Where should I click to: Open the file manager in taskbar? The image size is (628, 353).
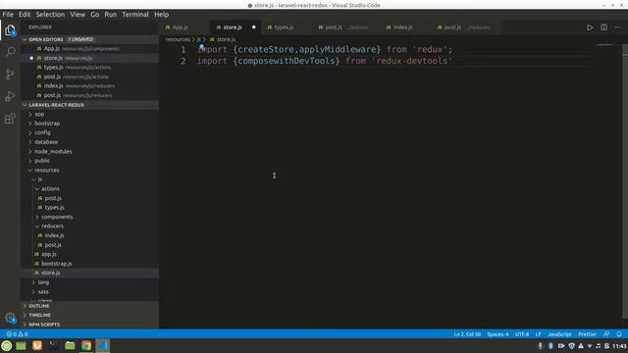[x=70, y=345]
